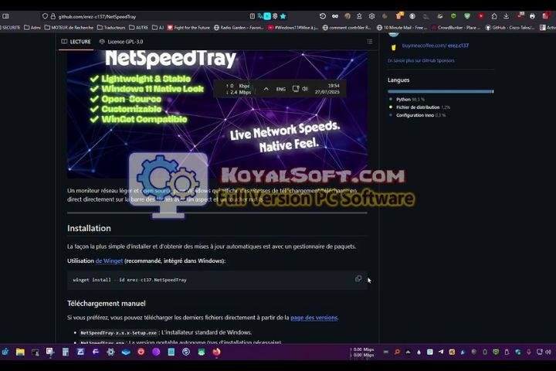The height and width of the screenshot is (371, 556).
Task: Click the 'Installation' heading
Action: click(89, 228)
